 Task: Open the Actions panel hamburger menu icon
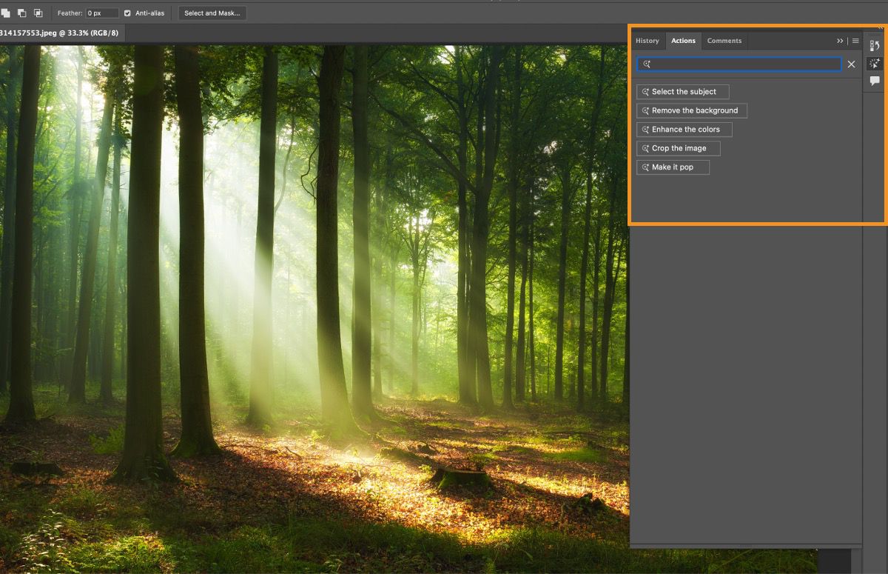point(855,41)
